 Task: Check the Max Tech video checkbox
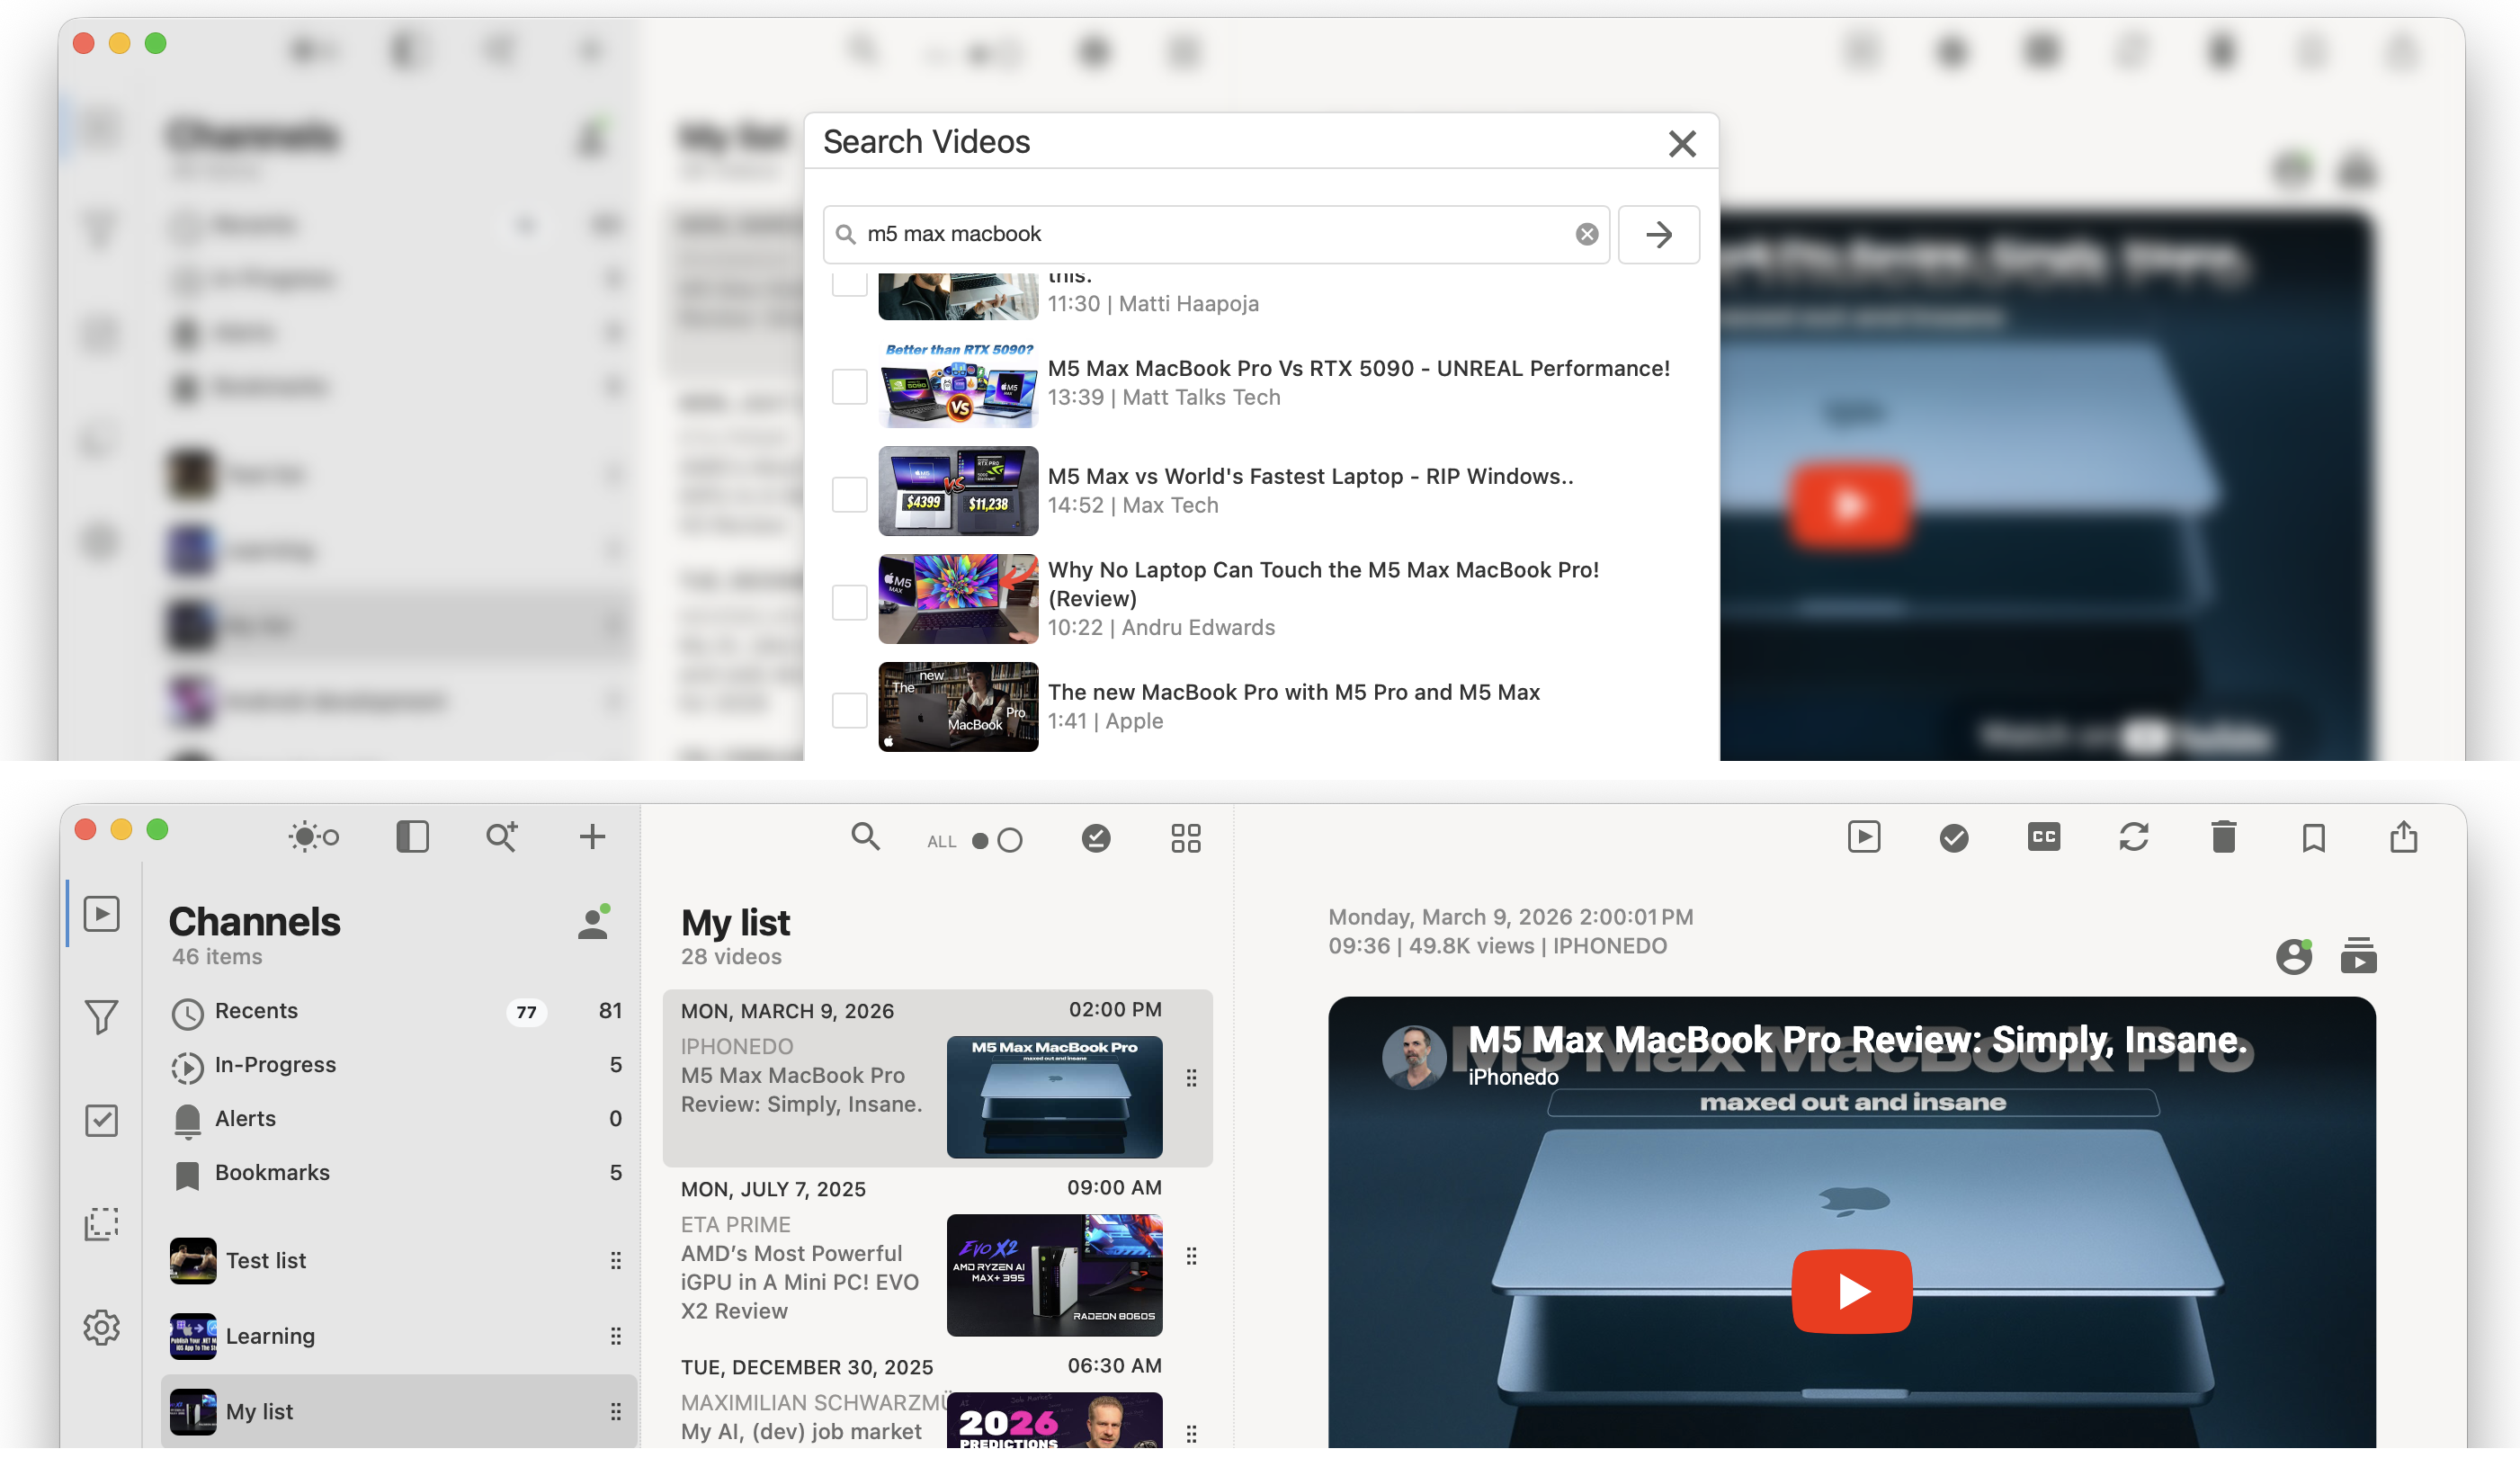click(x=849, y=494)
